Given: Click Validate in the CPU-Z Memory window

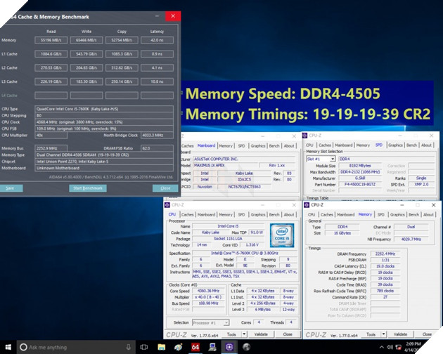Looking at the screenshot, I should tap(400, 334).
